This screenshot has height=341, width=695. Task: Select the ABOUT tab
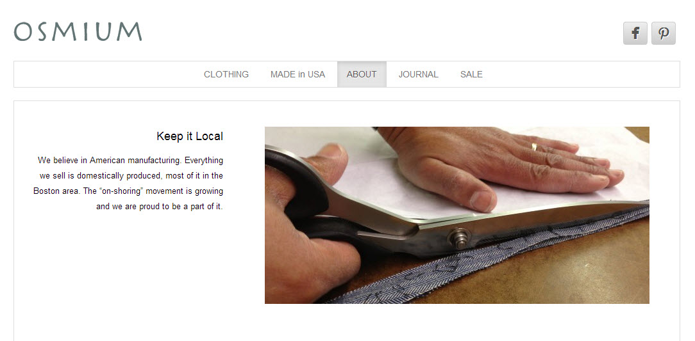362,74
